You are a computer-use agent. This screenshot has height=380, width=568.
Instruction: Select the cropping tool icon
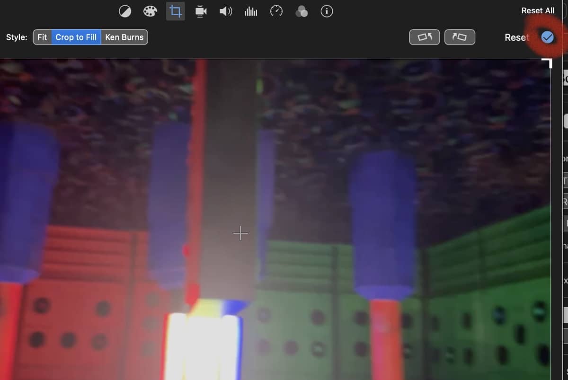click(x=176, y=11)
